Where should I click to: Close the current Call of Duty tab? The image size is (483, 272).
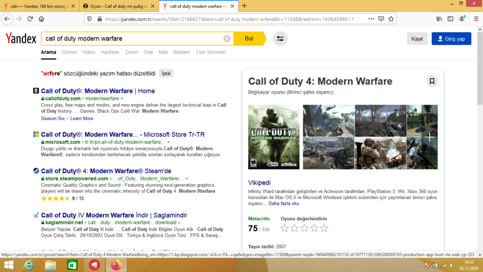[232, 6]
